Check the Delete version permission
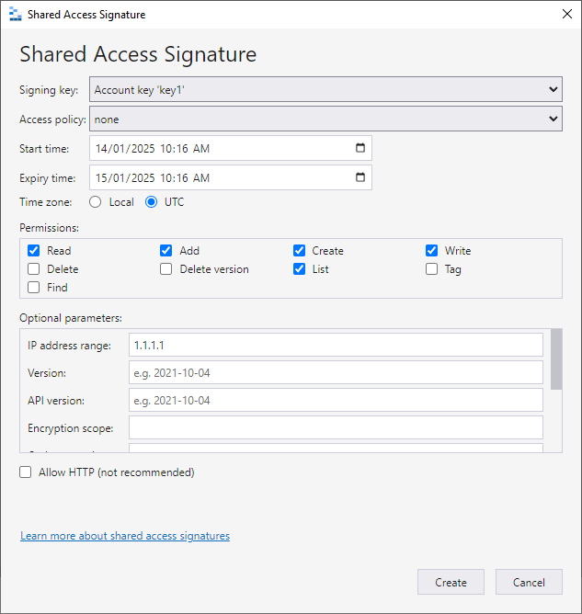The height and width of the screenshot is (614, 582). click(x=166, y=269)
